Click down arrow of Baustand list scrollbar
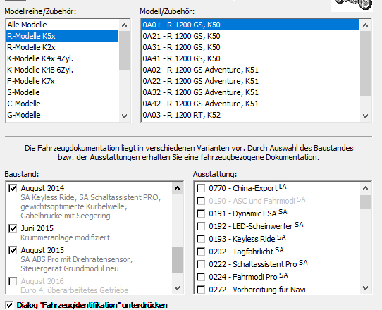The image size is (382, 310). click(178, 288)
